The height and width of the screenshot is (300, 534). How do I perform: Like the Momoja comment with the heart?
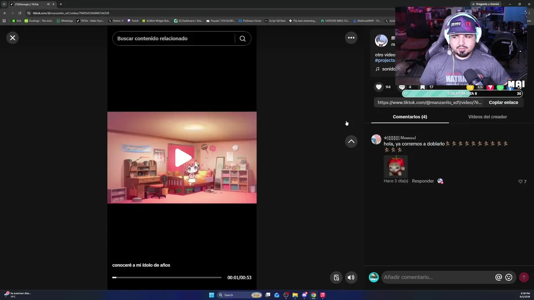(x=520, y=182)
